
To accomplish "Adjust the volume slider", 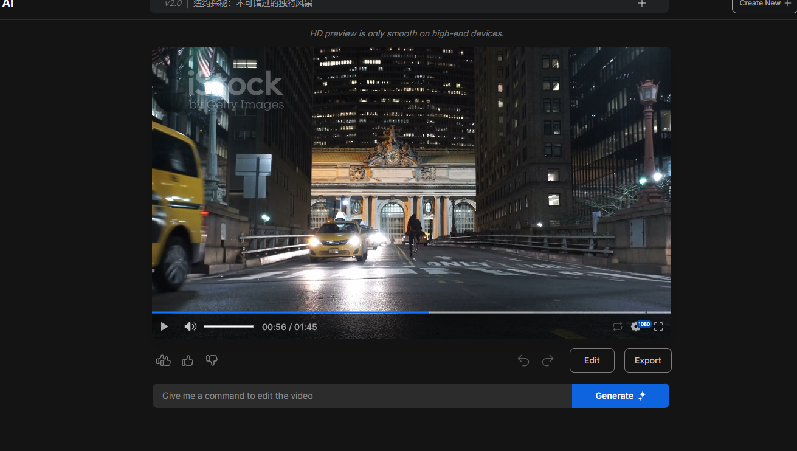I will point(229,326).
